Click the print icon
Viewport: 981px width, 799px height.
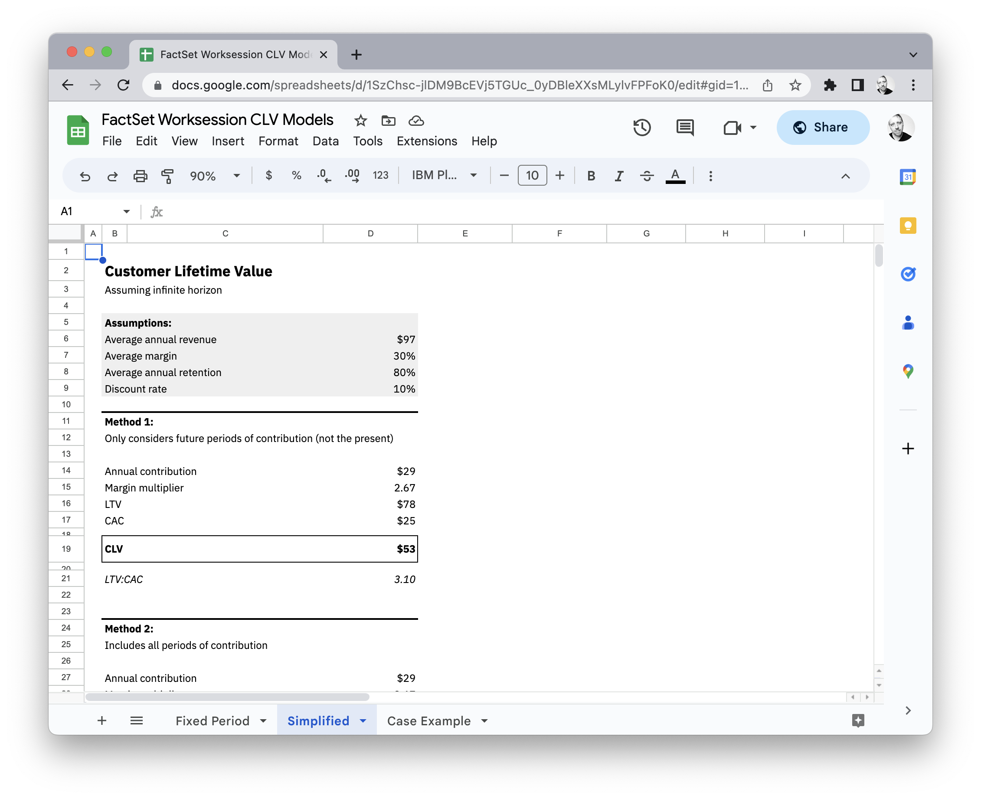pos(141,176)
